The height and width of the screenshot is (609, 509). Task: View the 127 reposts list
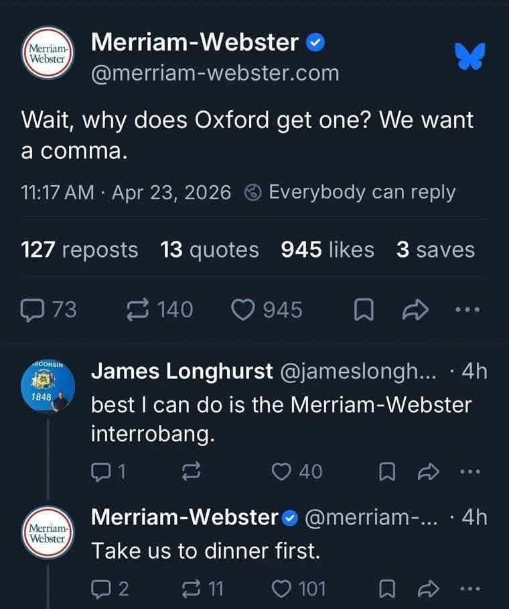(80, 250)
